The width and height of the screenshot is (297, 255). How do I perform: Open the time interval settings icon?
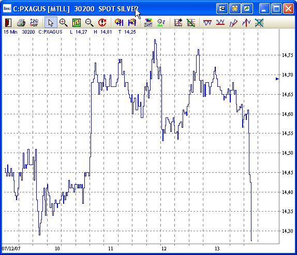(x=161, y=23)
